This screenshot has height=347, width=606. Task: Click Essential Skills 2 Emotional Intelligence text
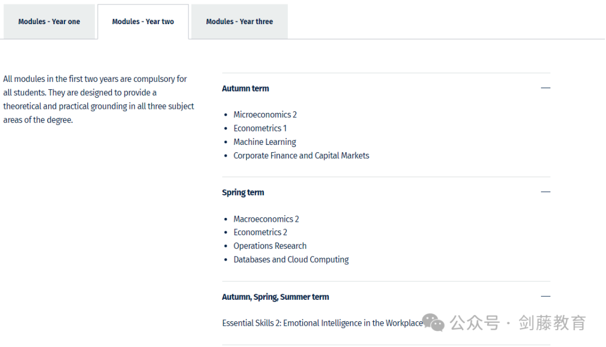(322, 323)
